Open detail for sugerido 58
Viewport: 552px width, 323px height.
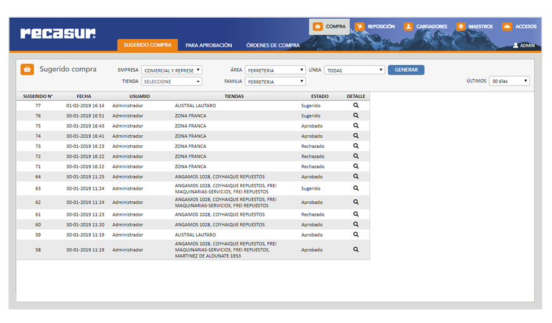(356, 250)
